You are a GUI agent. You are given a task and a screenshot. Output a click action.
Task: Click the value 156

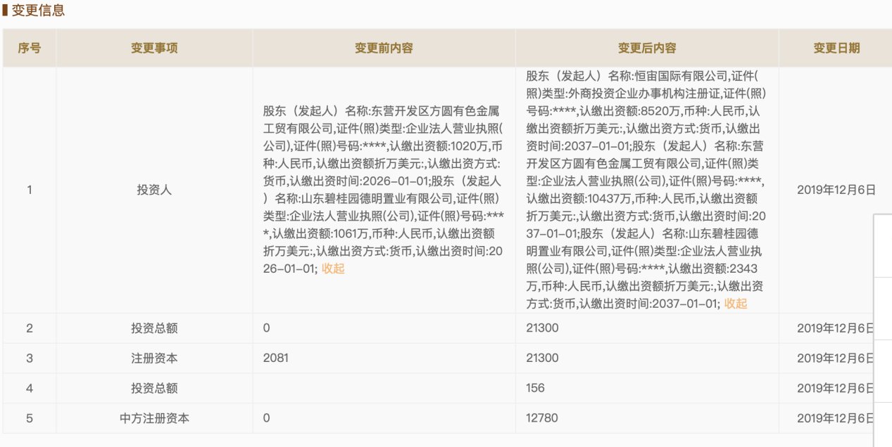[535, 388]
